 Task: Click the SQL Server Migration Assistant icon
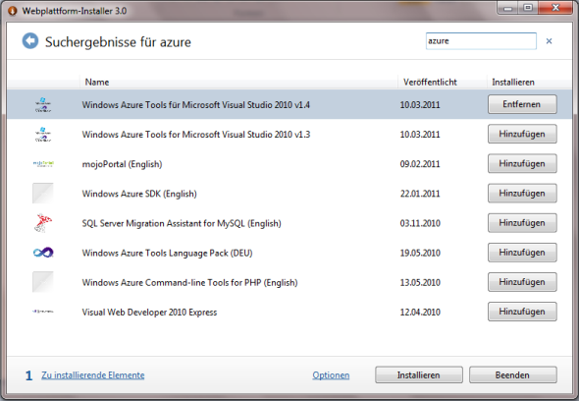[x=43, y=223]
